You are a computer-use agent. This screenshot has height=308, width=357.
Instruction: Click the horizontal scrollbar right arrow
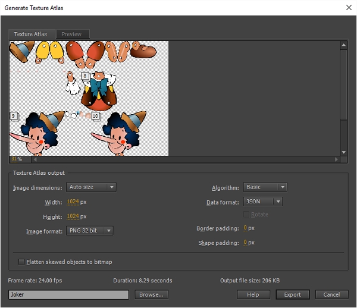(336, 159)
